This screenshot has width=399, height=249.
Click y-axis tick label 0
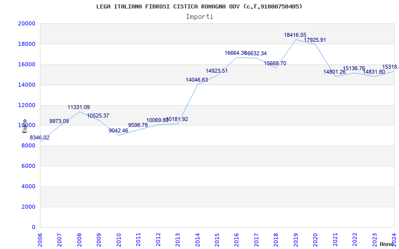[x=33, y=227]
